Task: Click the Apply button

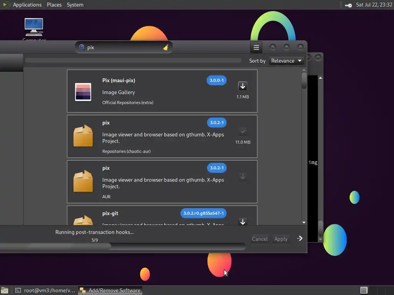Action: (x=280, y=239)
